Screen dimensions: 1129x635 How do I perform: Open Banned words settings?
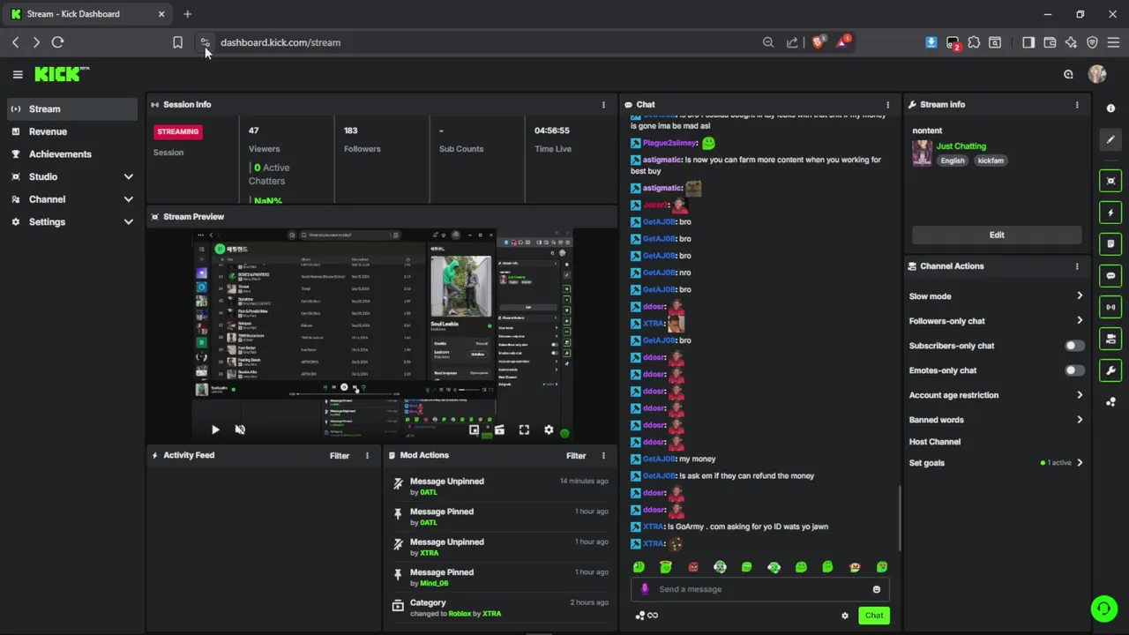coord(996,420)
